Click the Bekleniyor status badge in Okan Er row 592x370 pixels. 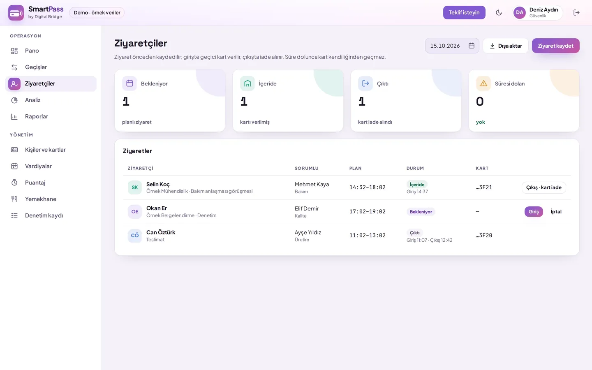tap(421, 212)
